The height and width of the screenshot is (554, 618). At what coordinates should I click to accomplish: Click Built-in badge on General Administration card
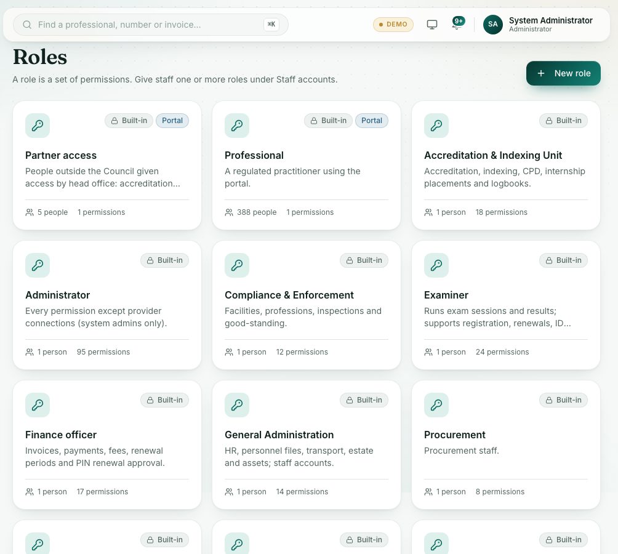(364, 400)
